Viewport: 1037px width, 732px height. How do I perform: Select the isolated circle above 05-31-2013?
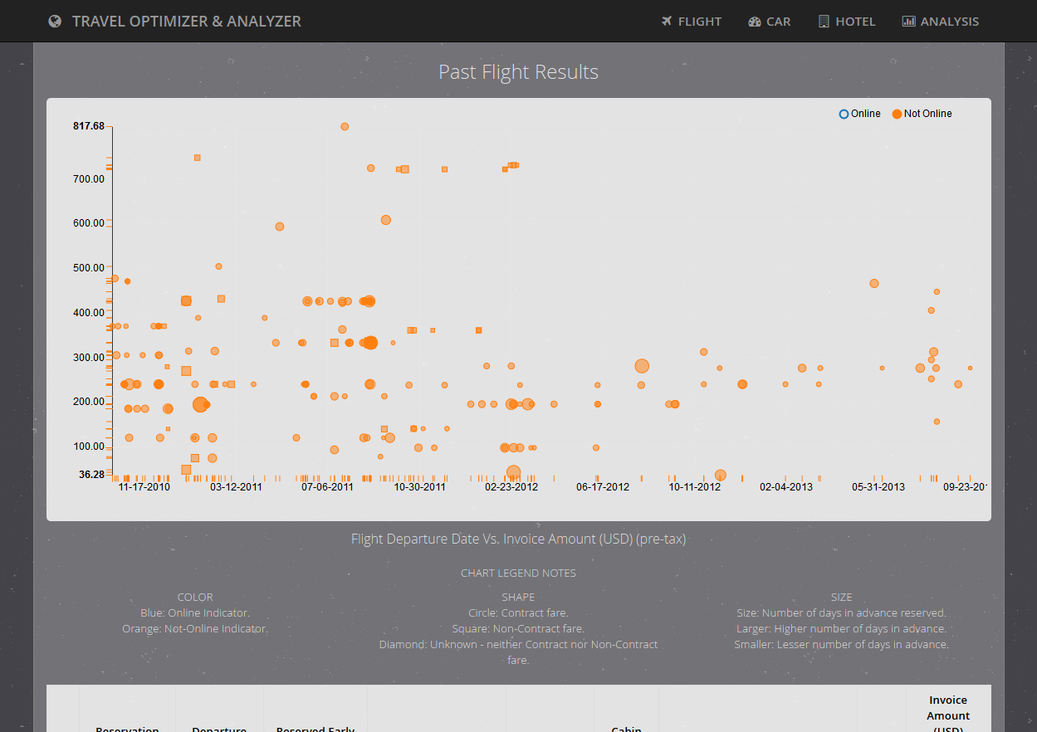click(874, 284)
